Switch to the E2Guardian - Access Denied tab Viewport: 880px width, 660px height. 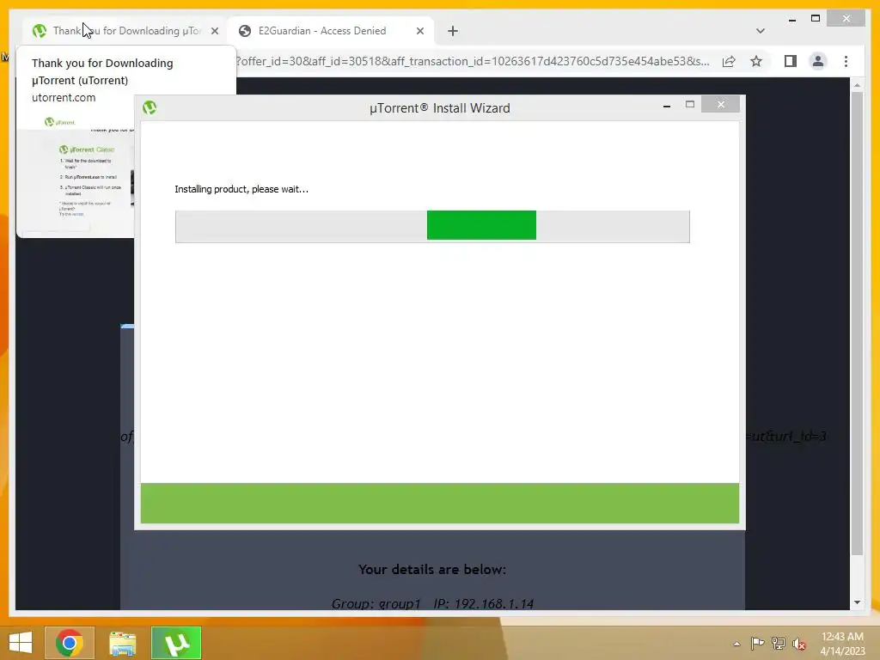331,31
